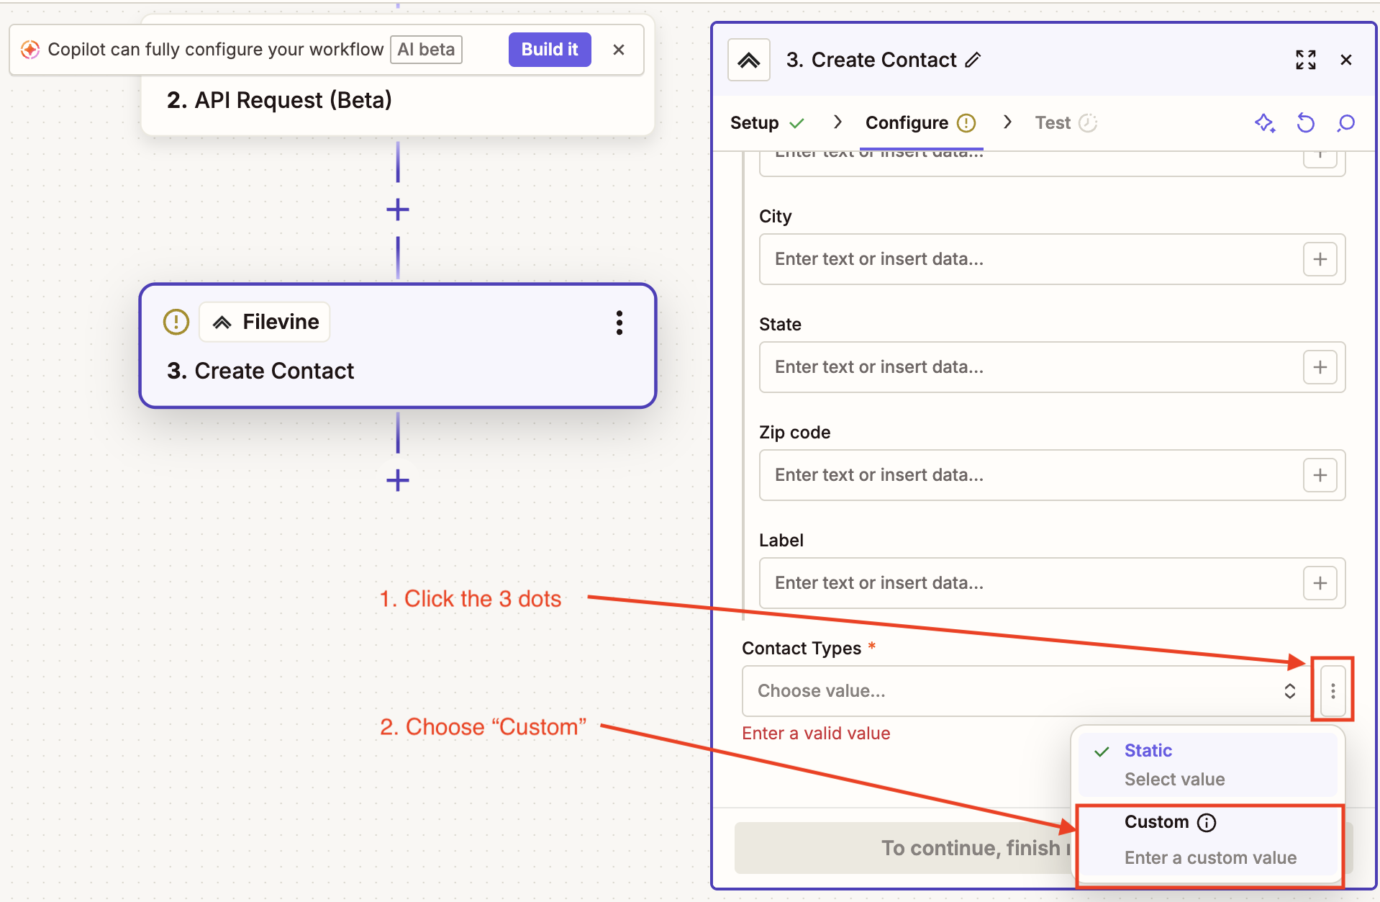Open the Contact Types Choose value dropdown

(1007, 690)
